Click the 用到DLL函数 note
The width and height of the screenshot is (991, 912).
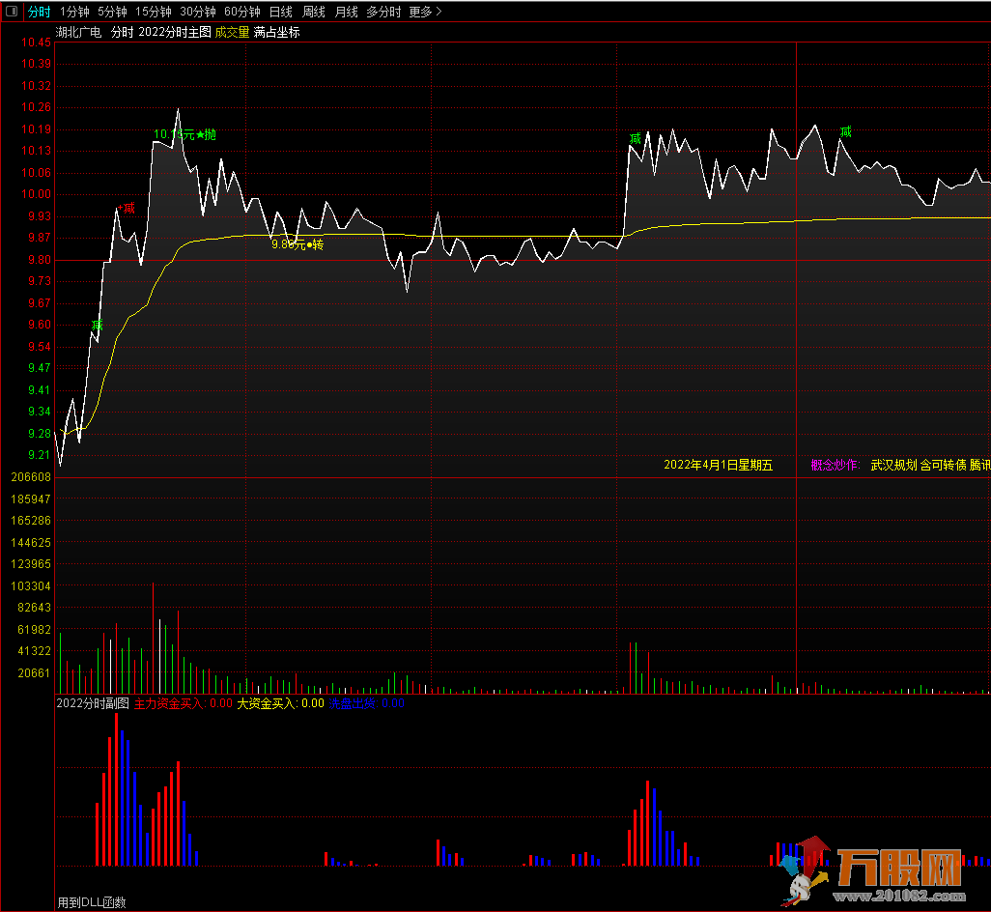pyautogui.click(x=92, y=902)
